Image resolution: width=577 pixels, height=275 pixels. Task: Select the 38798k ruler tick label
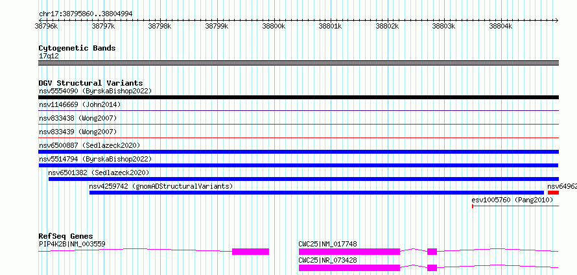click(159, 26)
